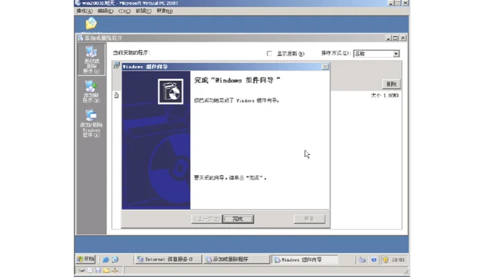Select 更改或删除程序 (Change or Remove Programs) sidebar icon
This screenshot has width=481, height=277.
pyautogui.click(x=91, y=60)
